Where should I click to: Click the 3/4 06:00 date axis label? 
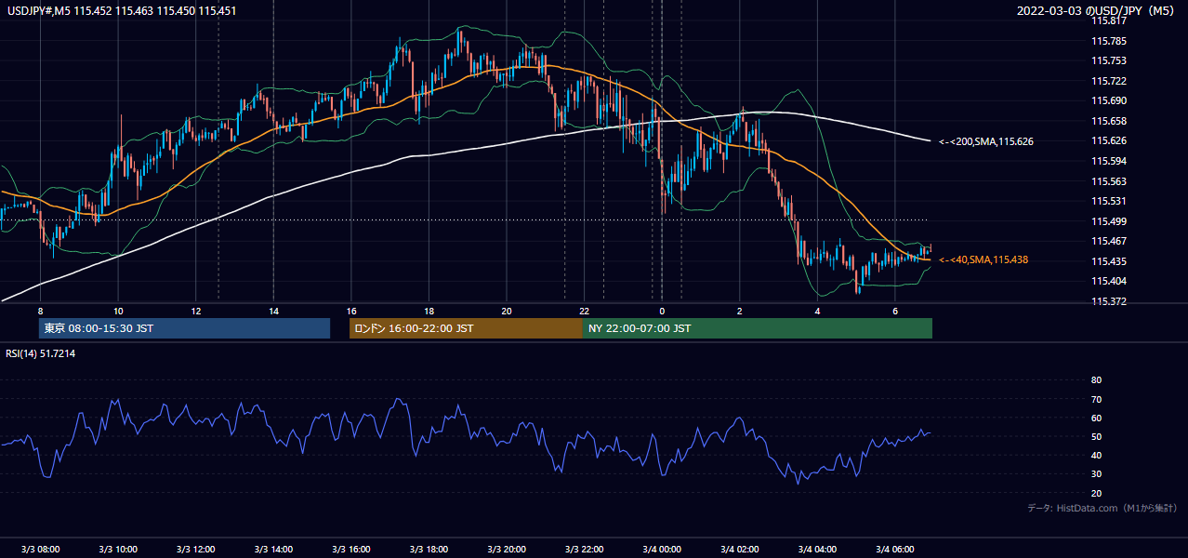[895, 549]
